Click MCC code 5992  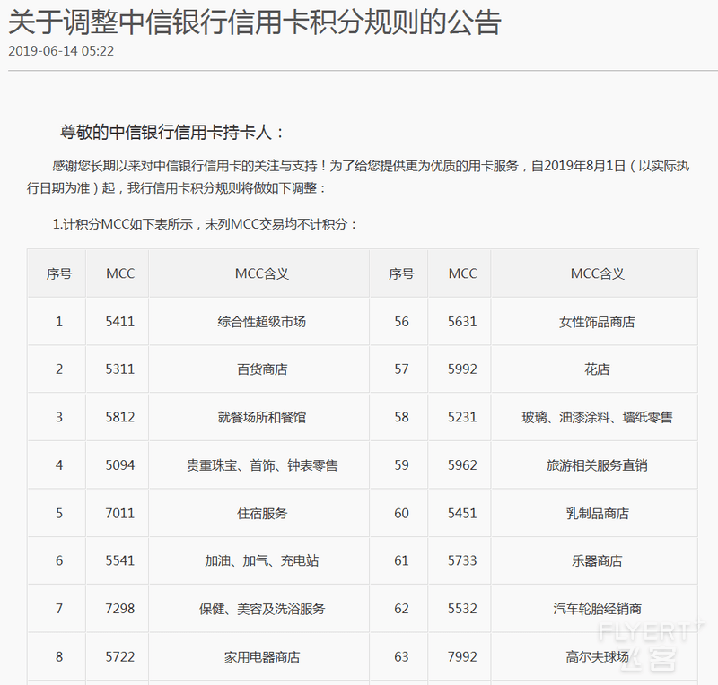coord(462,369)
